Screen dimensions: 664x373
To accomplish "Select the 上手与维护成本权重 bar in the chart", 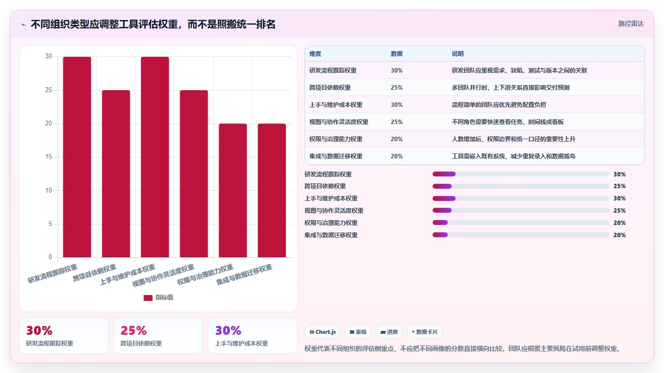I will click(155, 157).
